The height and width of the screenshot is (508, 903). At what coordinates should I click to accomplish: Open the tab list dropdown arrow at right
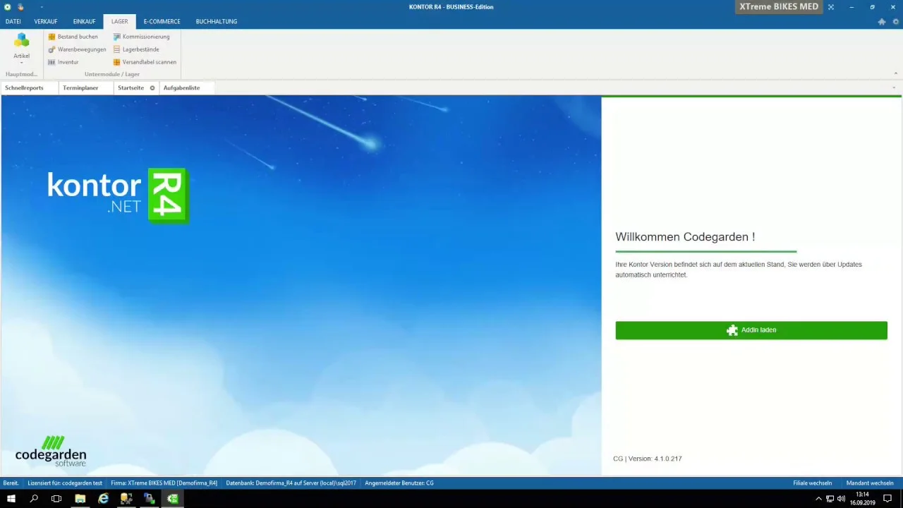(x=894, y=88)
